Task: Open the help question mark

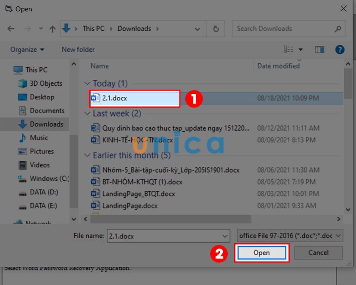Action: 340,49
